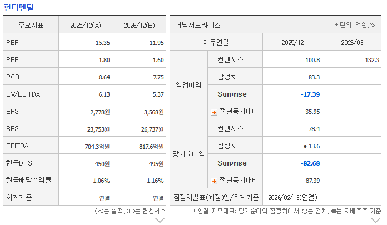Viewport: 387px width, 225px height.
Task: Click the 현금배당수익률 row label
Action: coord(28,181)
